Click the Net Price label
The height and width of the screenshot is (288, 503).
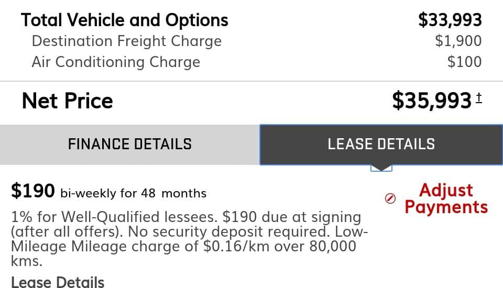[68, 101]
